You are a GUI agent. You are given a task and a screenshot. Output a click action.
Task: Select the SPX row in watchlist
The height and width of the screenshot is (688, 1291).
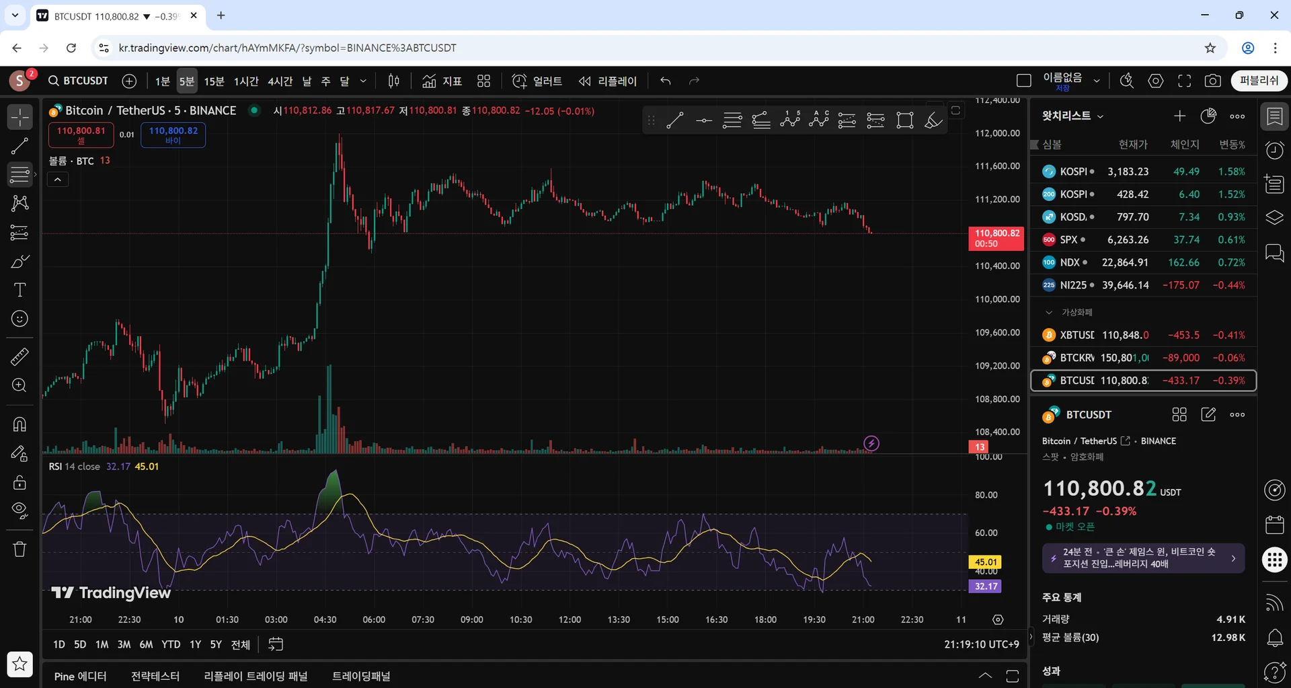coord(1144,239)
